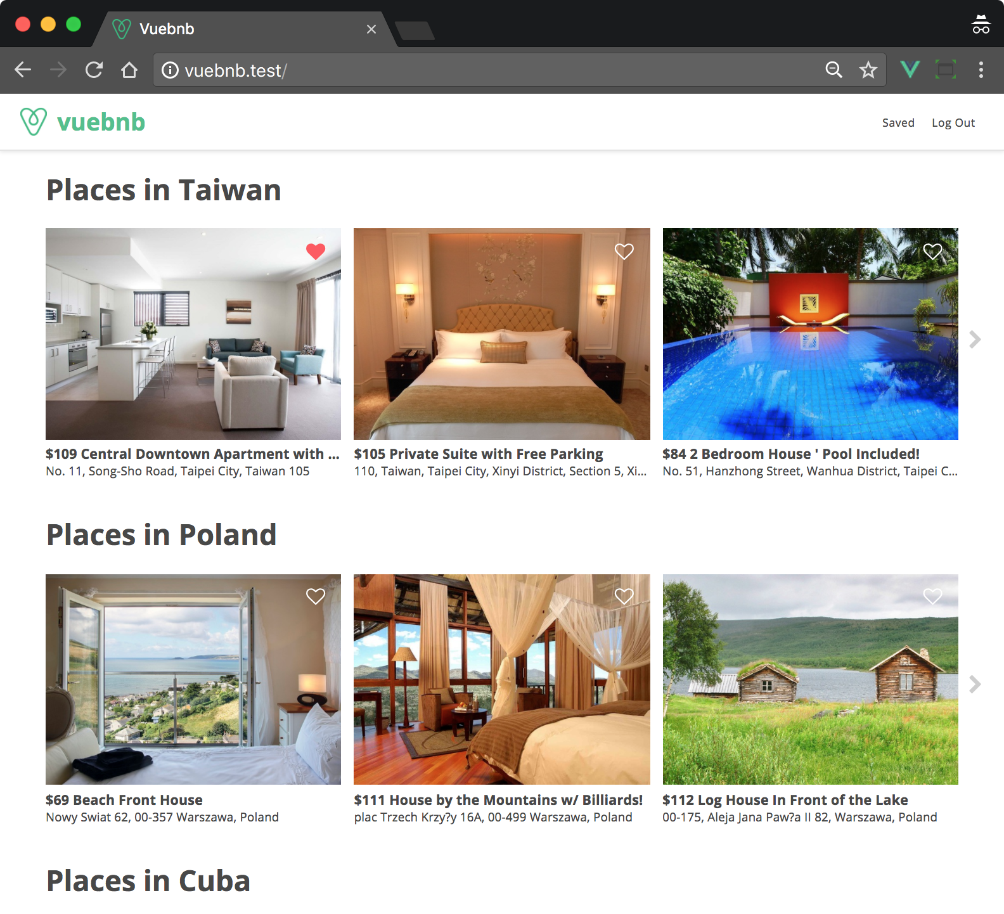
Task: Close the Vuebnb browser tab
Action: pyautogui.click(x=371, y=29)
